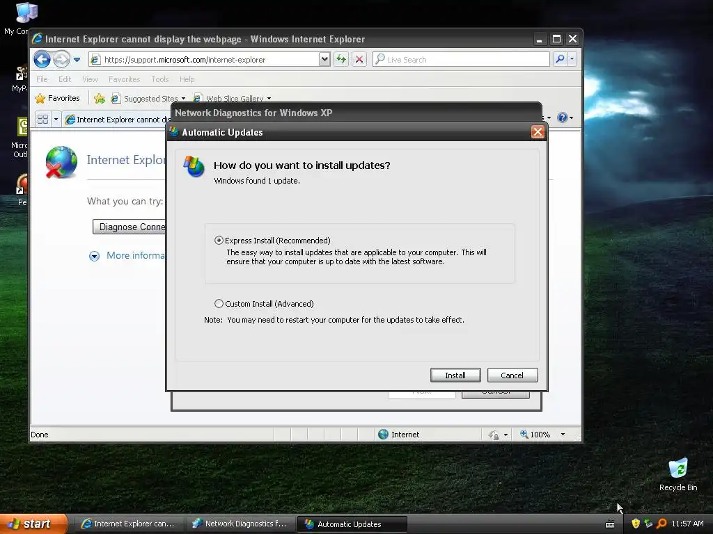
Task: Switch to the Network Diagnostics taskbar button
Action: tap(240, 524)
